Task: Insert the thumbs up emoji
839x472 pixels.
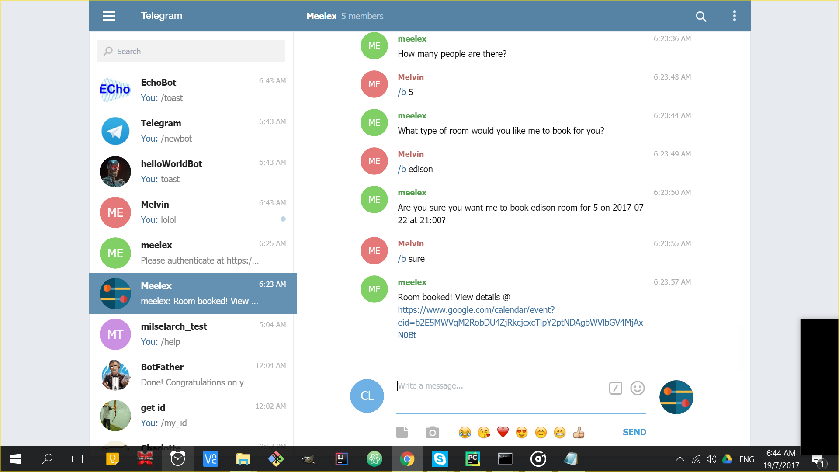Action: (579, 432)
